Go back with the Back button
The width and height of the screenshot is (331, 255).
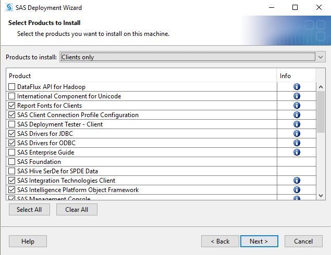pos(220,241)
